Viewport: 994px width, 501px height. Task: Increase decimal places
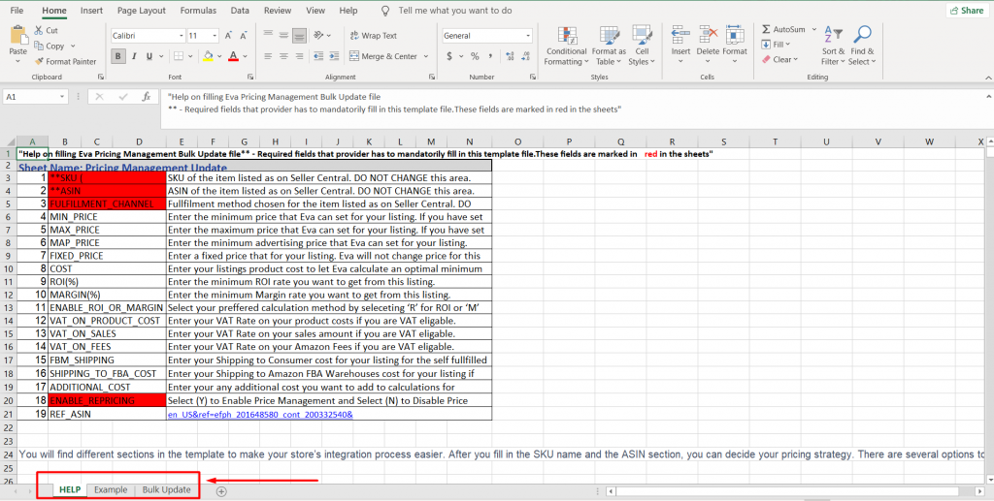pyautogui.click(x=510, y=56)
